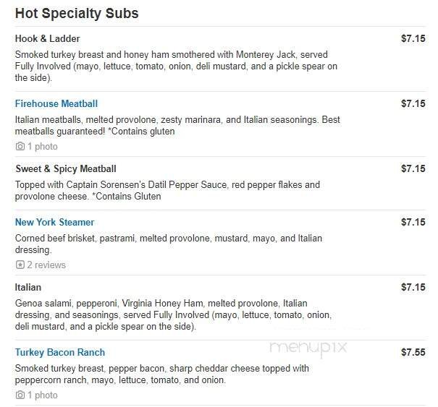Click the Hook & Ladder $7.15 price

tap(413, 38)
